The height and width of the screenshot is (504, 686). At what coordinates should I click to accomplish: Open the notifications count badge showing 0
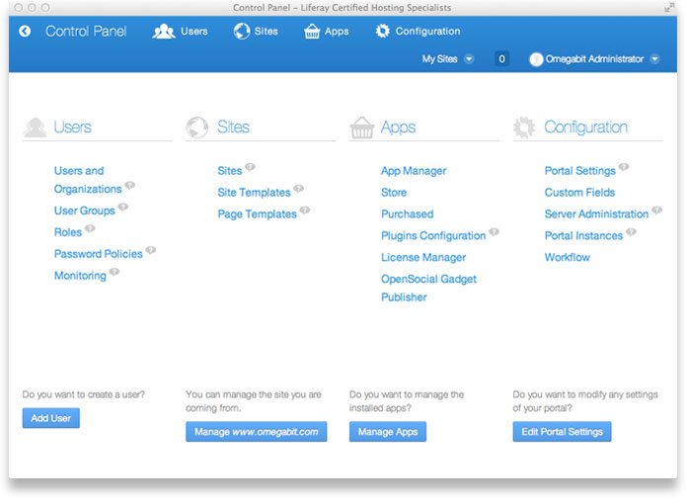(x=501, y=58)
